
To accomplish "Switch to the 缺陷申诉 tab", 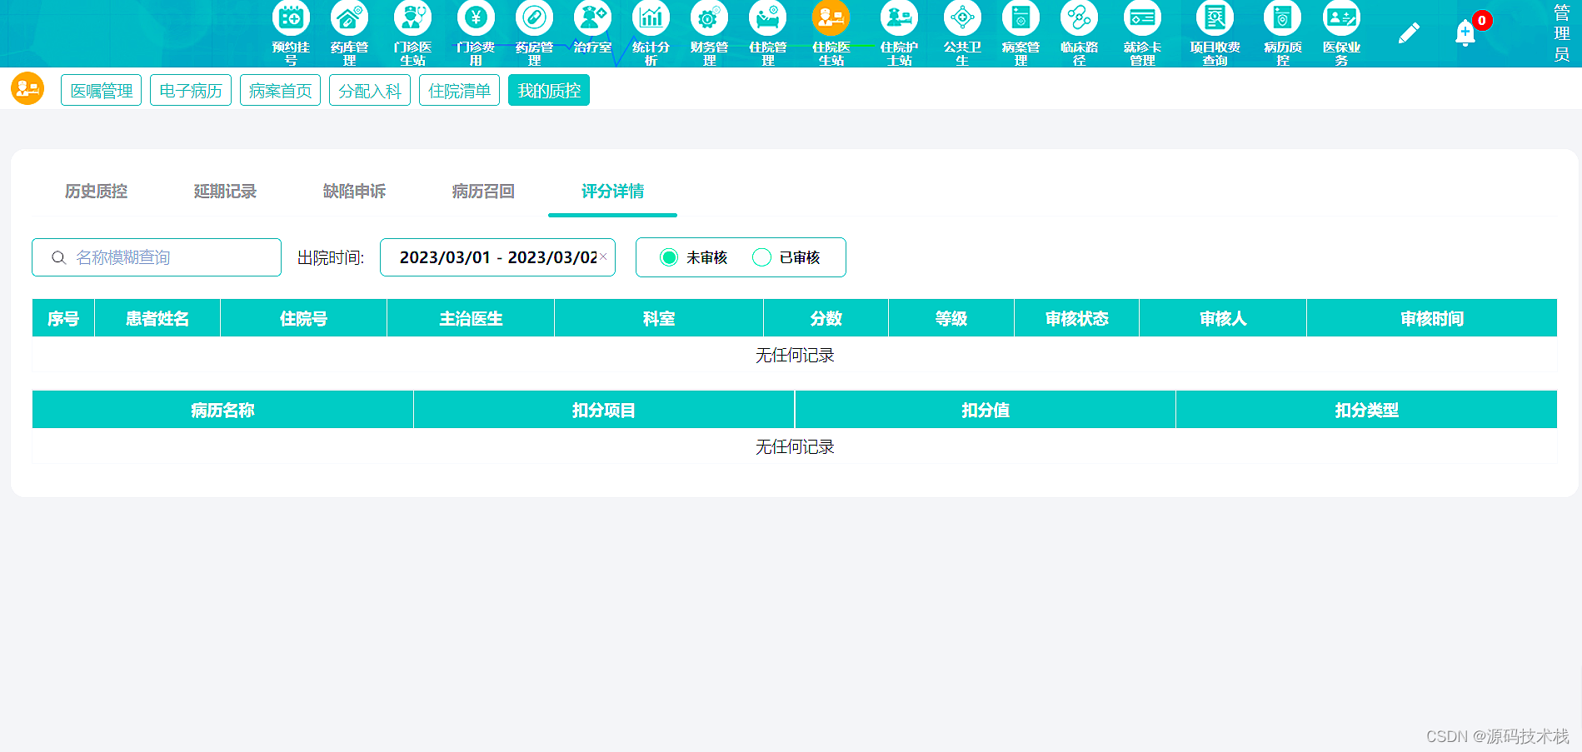I will [x=355, y=192].
